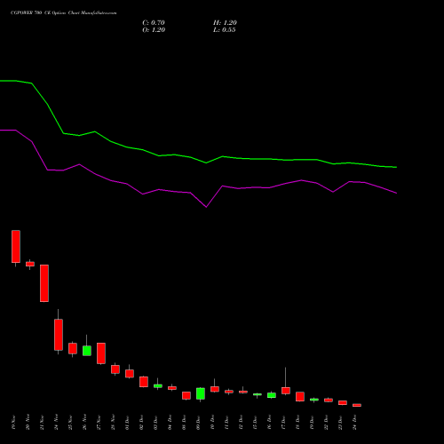This screenshot has width=444, height=444.
Task: Select the last red candle above 24 Dec
Action: pyautogui.click(x=357, y=405)
